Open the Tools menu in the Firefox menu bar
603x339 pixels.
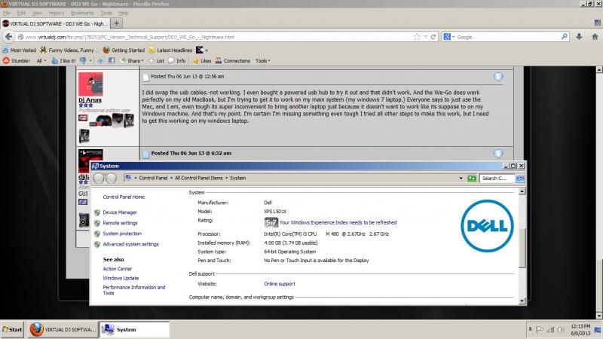(x=106, y=13)
